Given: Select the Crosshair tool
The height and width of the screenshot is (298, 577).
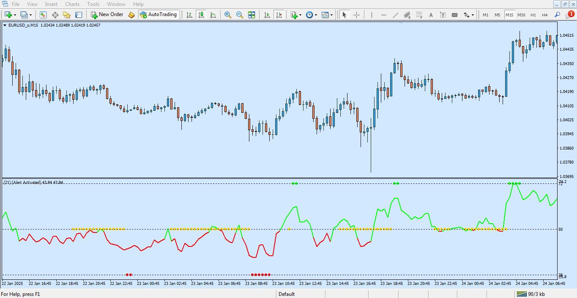Looking at the screenshot, I should 356,15.
